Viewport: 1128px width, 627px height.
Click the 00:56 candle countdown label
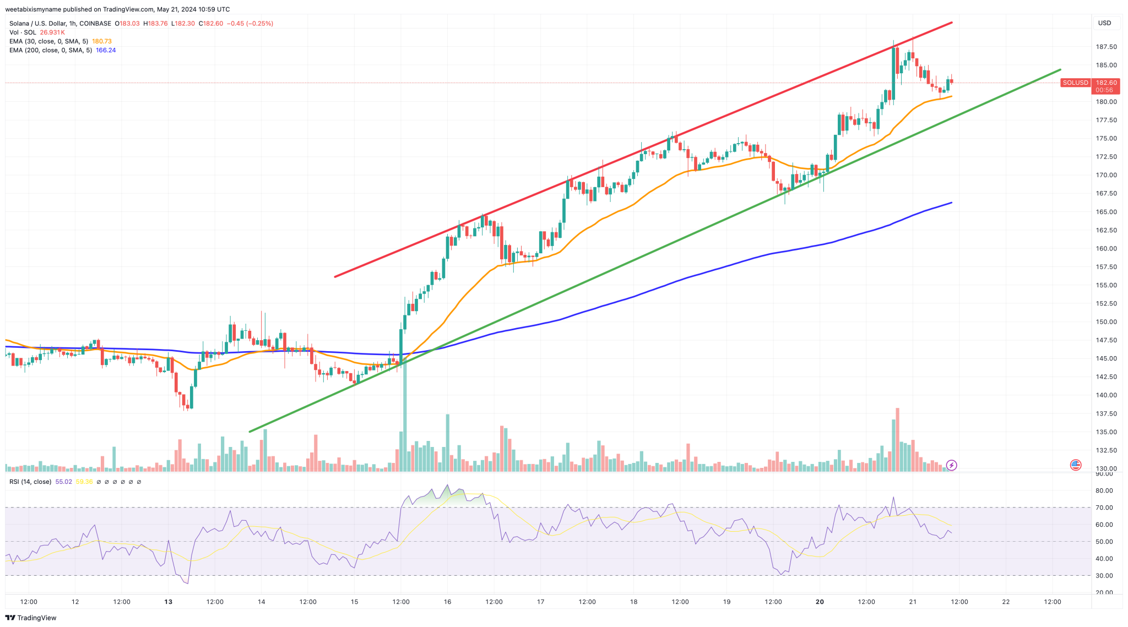(x=1104, y=90)
